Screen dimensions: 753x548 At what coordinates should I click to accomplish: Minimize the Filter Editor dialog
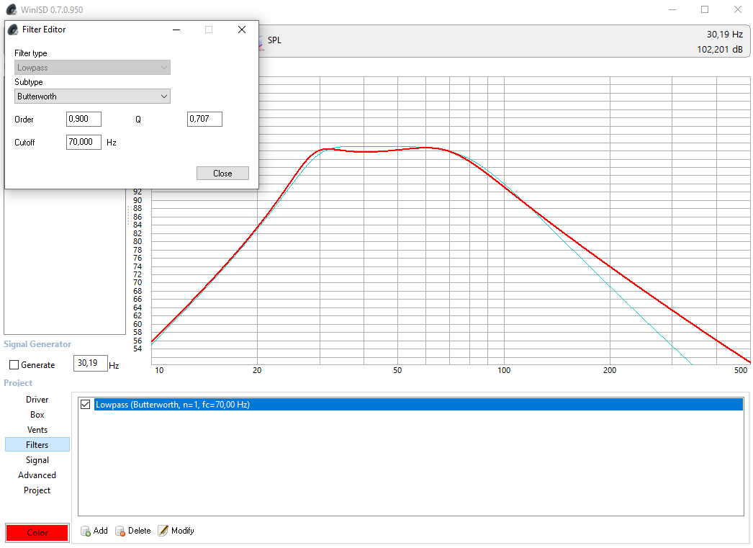click(x=176, y=30)
